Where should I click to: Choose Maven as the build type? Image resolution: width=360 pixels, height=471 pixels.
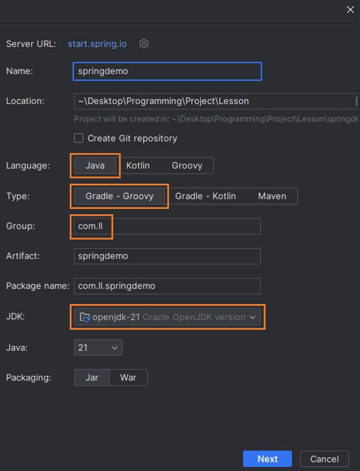click(x=271, y=196)
